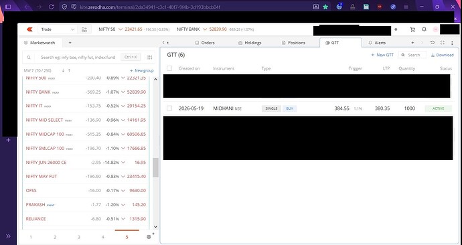Toggle fullscreen for the panel
462x245 pixels.
[x=443, y=43]
